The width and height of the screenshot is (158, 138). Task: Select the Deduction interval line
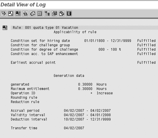pos(61,119)
